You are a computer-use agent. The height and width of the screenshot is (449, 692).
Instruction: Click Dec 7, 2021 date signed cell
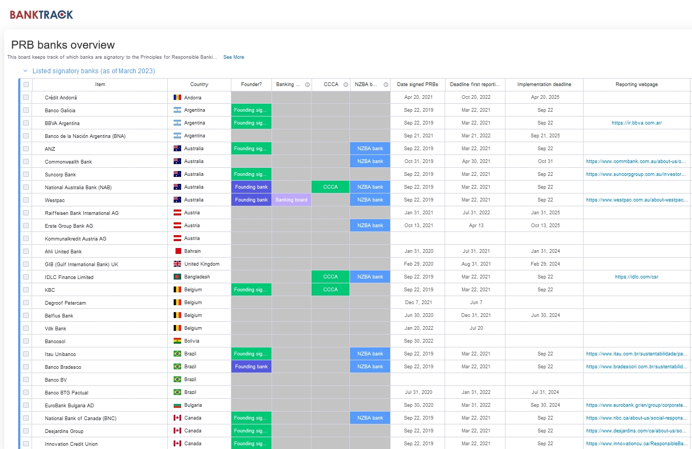click(418, 303)
